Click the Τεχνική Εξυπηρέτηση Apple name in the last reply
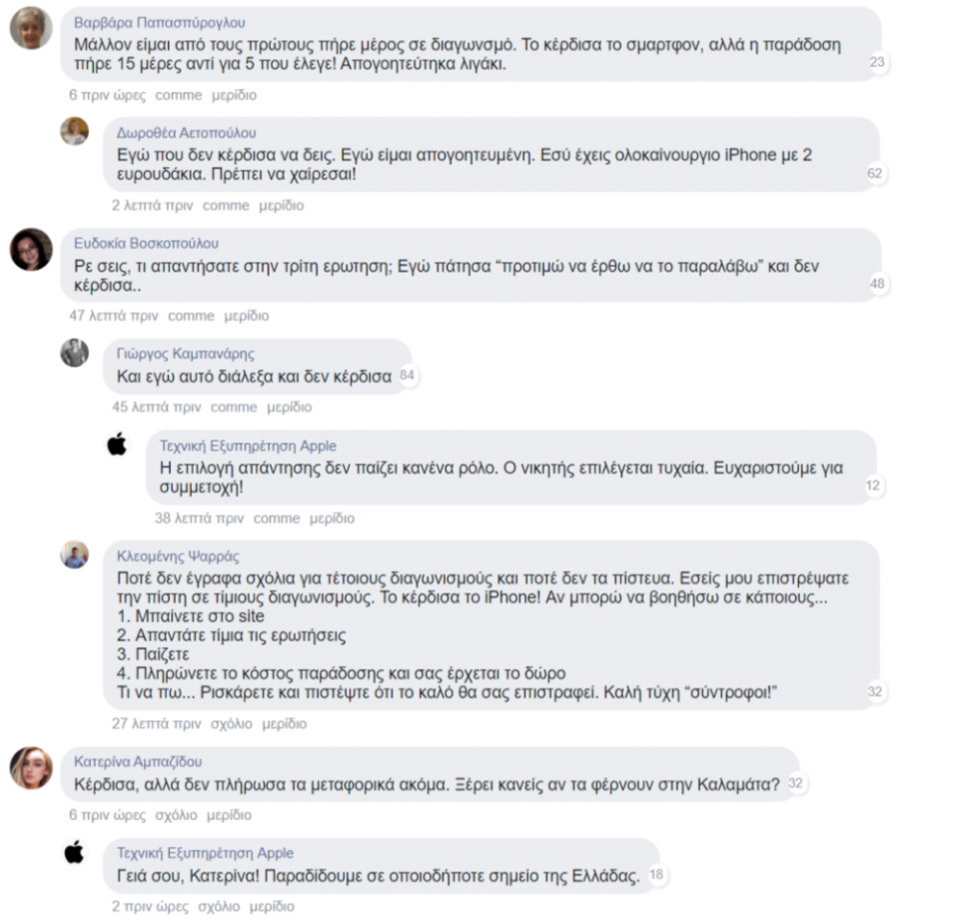The image size is (956, 921). click(x=205, y=853)
